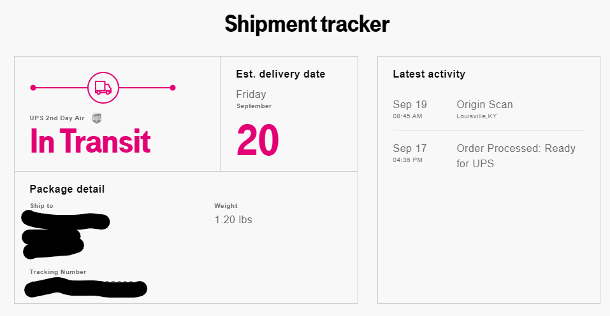Click the UPS shield logo icon
The image size is (610, 316).
tap(97, 118)
